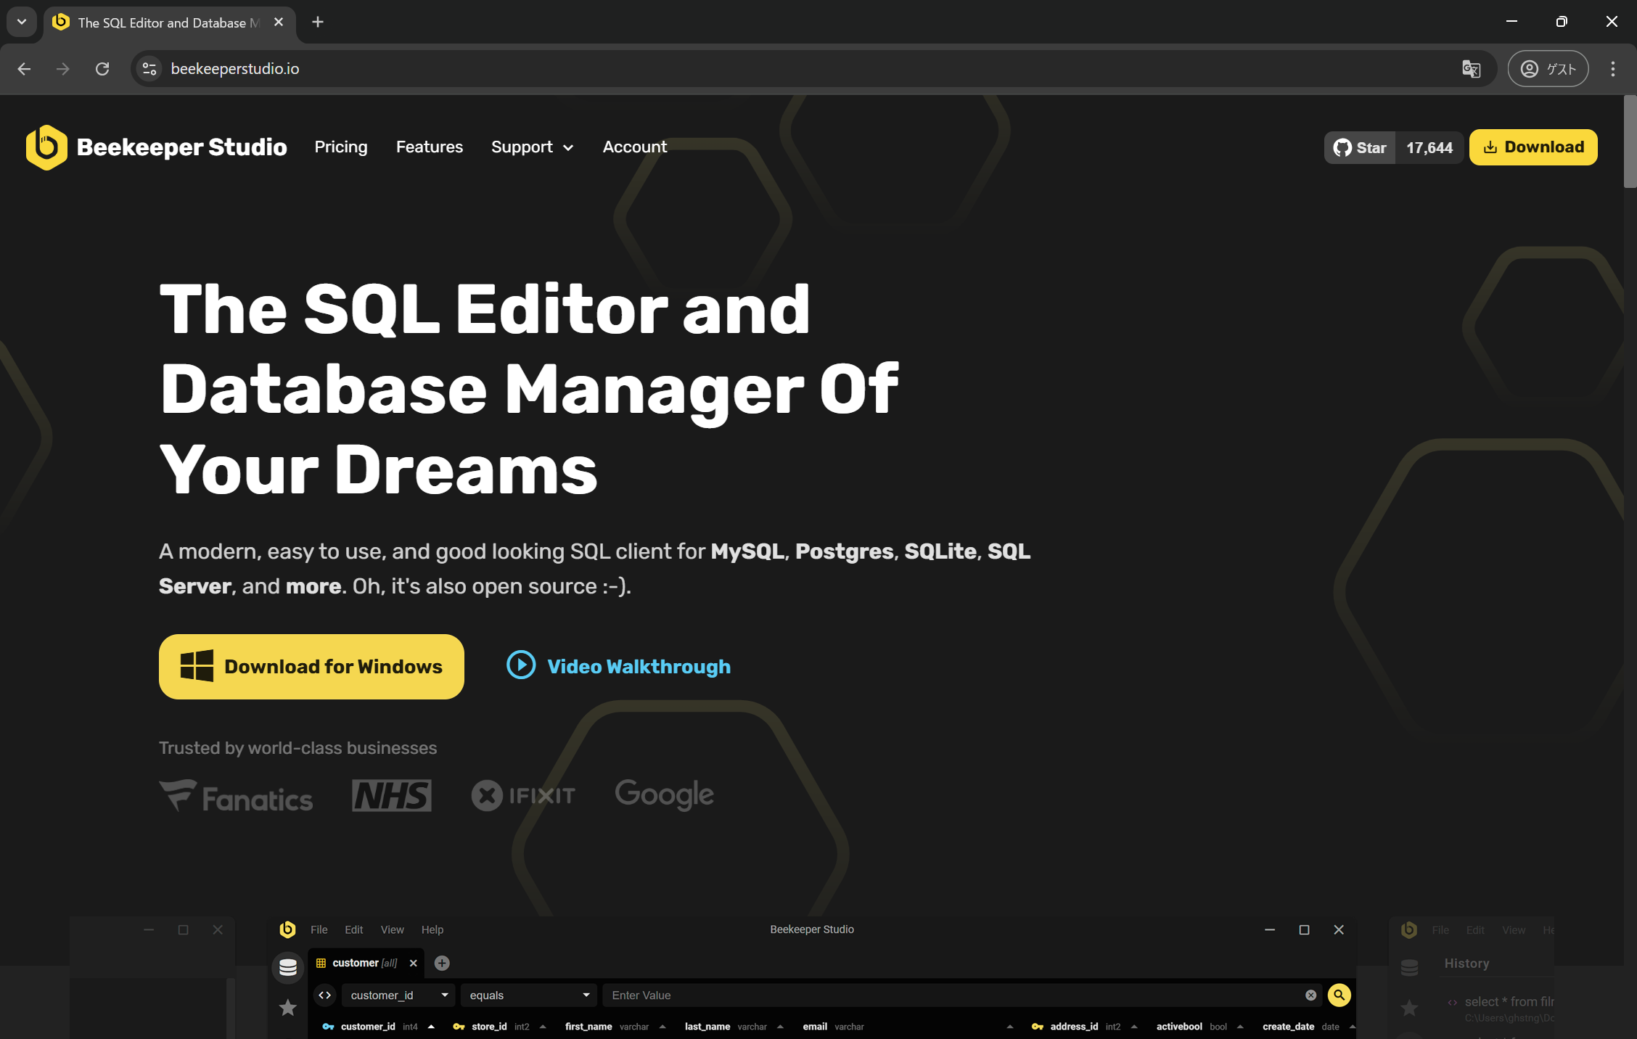Click the NHS logo
This screenshot has height=1039, width=1637.
click(x=392, y=796)
